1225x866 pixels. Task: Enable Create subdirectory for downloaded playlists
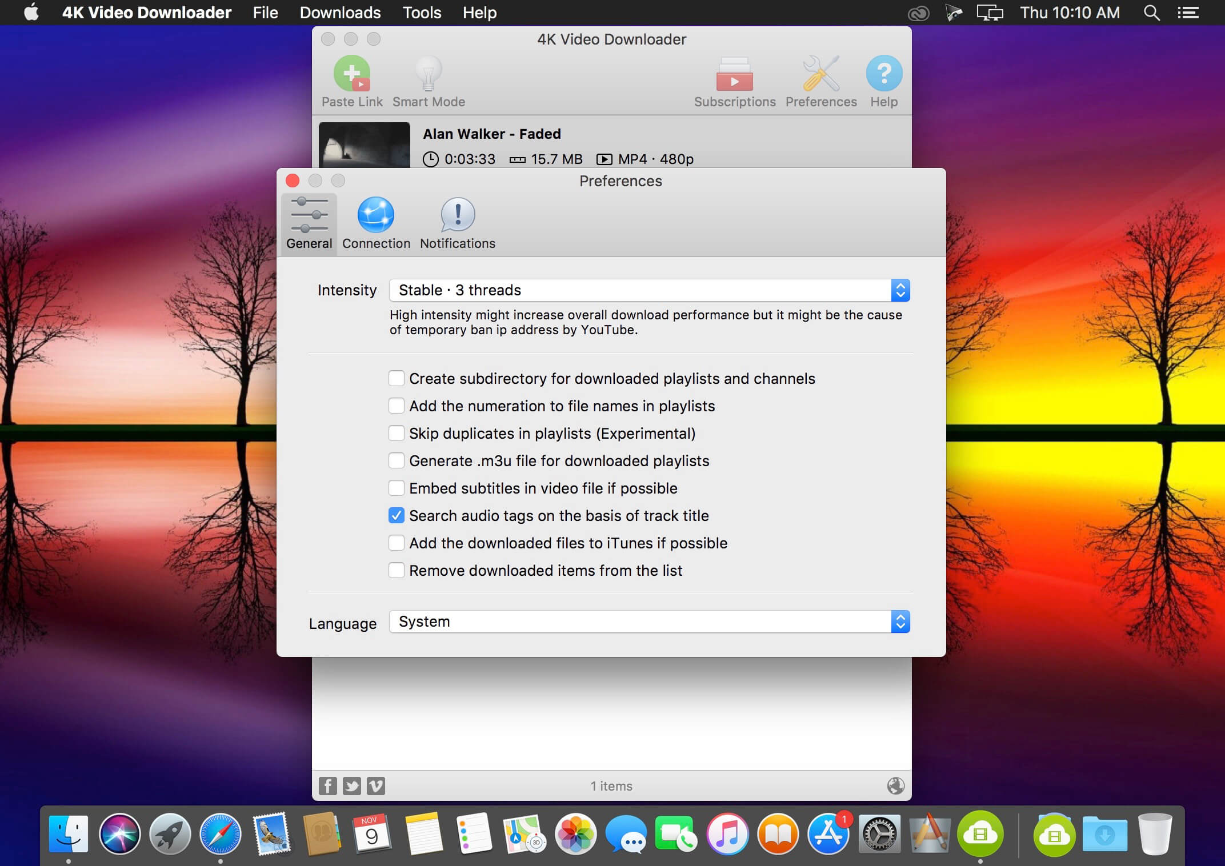point(397,378)
